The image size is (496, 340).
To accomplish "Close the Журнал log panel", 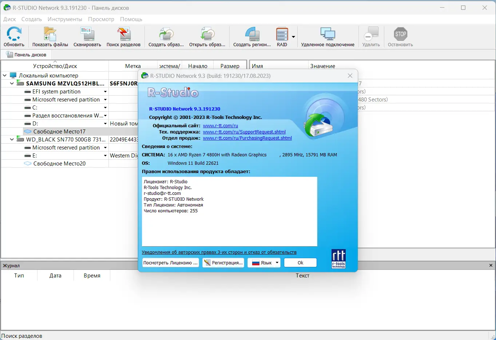I will click(491, 265).
